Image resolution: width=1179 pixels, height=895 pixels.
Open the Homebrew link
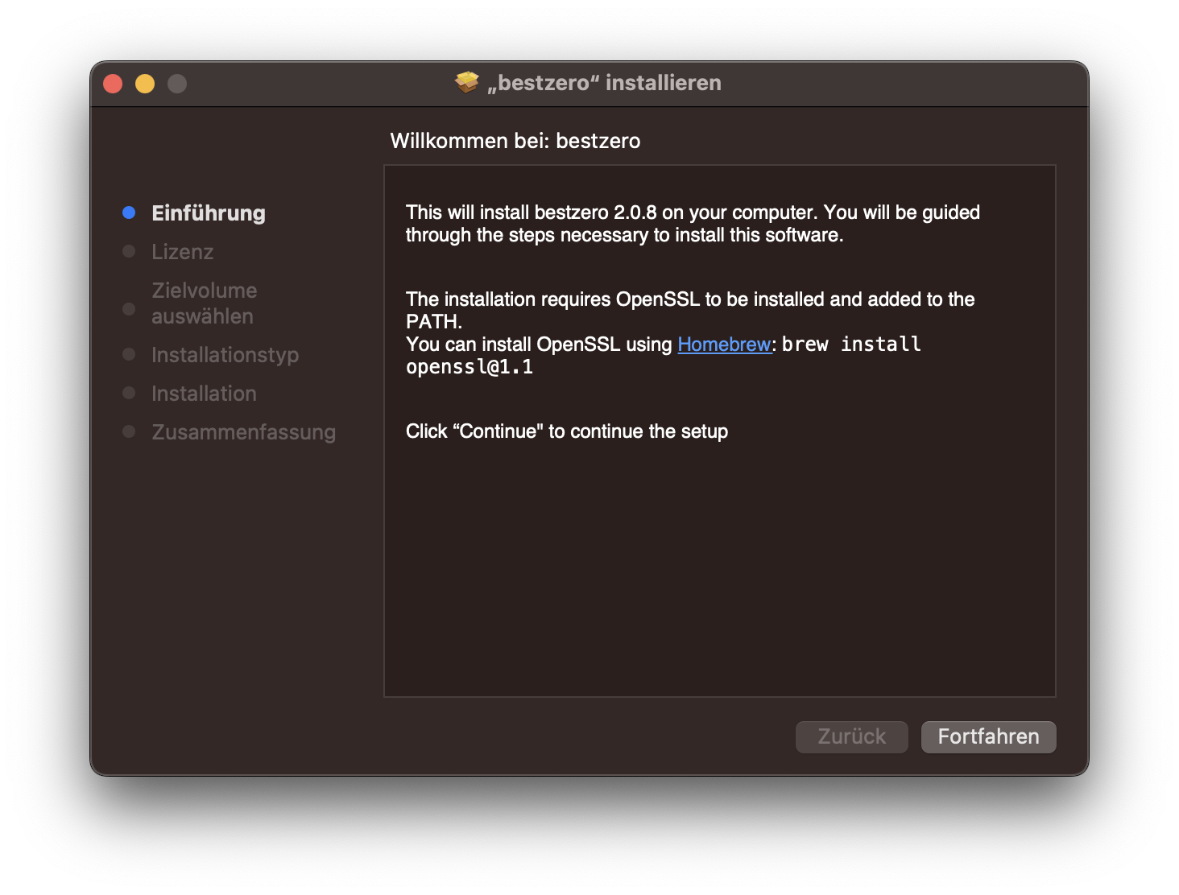pos(724,344)
